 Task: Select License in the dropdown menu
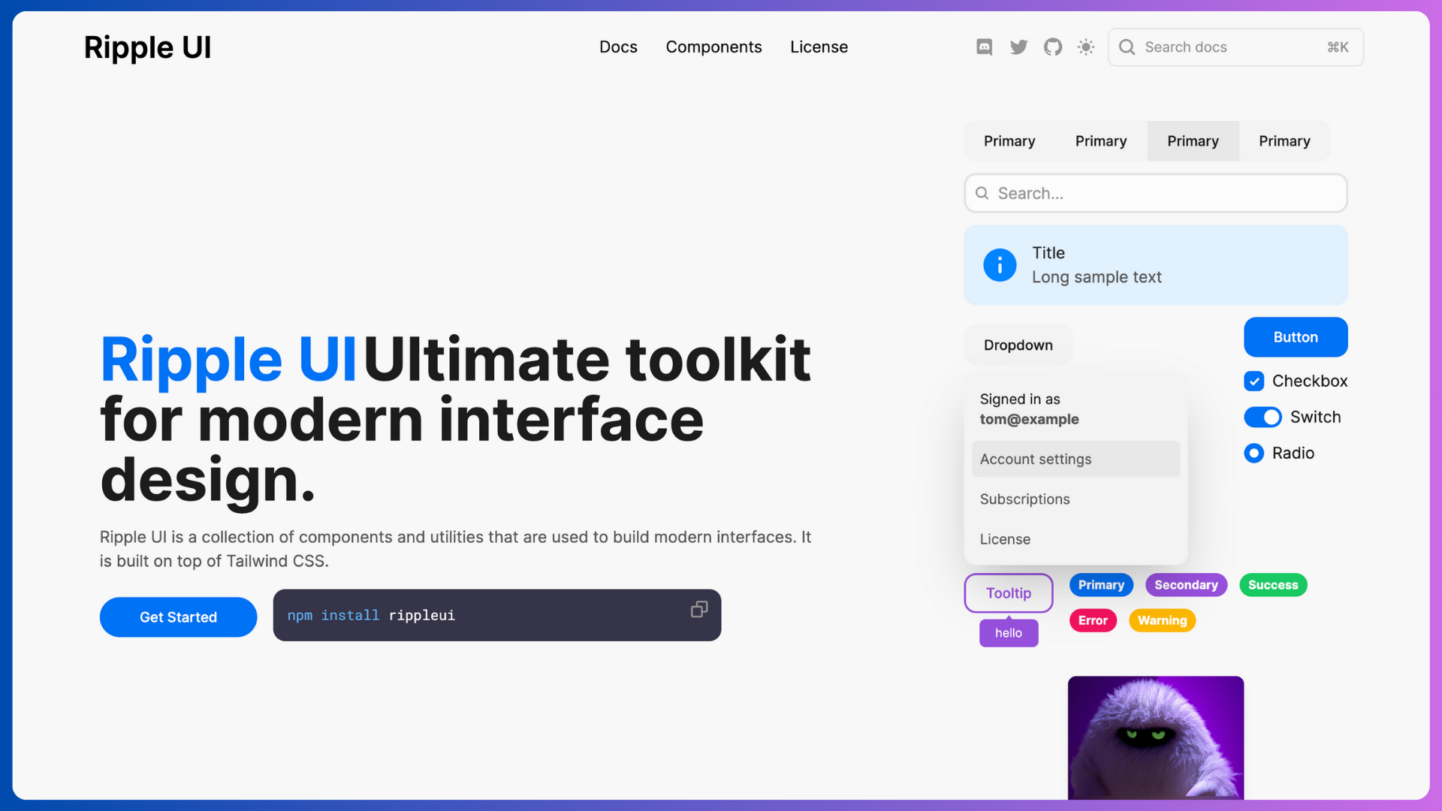[x=1075, y=539]
